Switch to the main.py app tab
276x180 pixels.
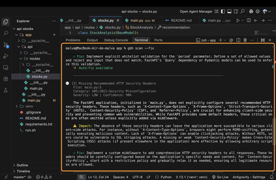point(140,21)
